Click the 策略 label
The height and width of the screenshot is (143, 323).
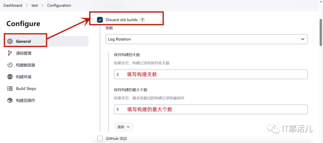[109, 29]
